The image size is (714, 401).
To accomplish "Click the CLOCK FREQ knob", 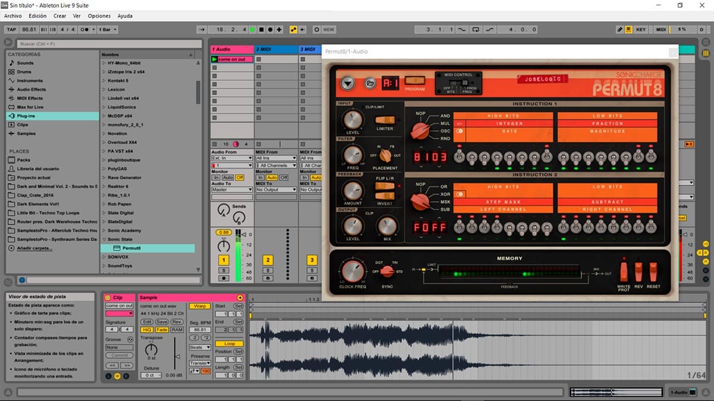I will click(352, 270).
